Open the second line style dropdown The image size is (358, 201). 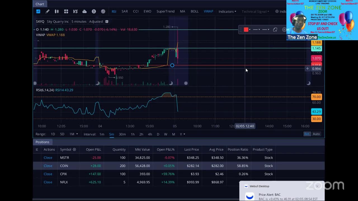266,30
